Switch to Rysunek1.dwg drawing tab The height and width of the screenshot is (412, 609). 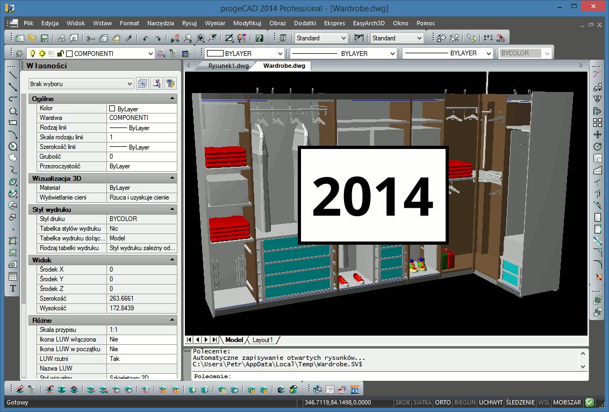tap(228, 66)
